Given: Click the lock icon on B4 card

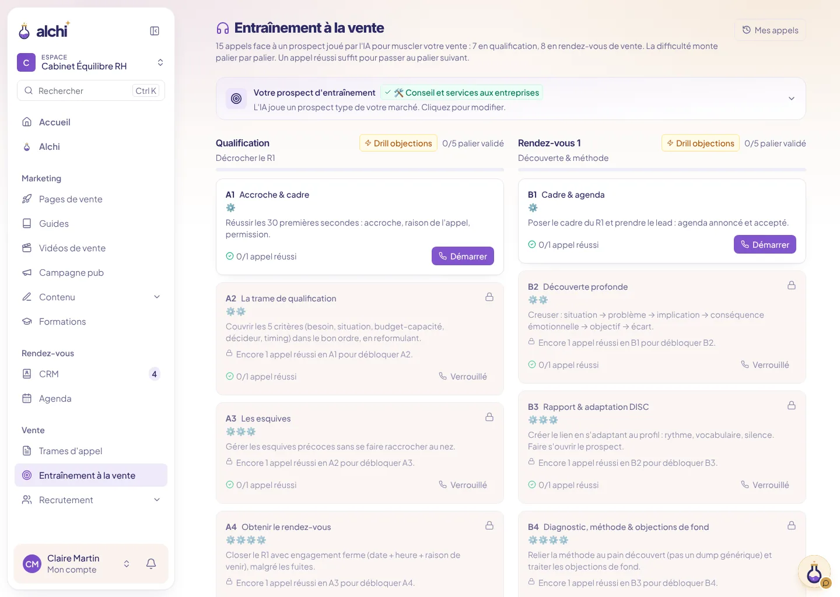Looking at the screenshot, I should pyautogui.click(x=792, y=526).
